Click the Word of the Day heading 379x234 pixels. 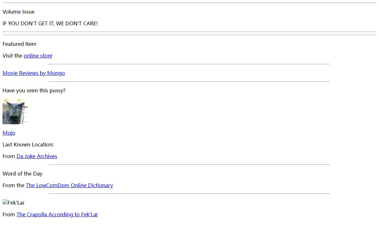pos(22,174)
